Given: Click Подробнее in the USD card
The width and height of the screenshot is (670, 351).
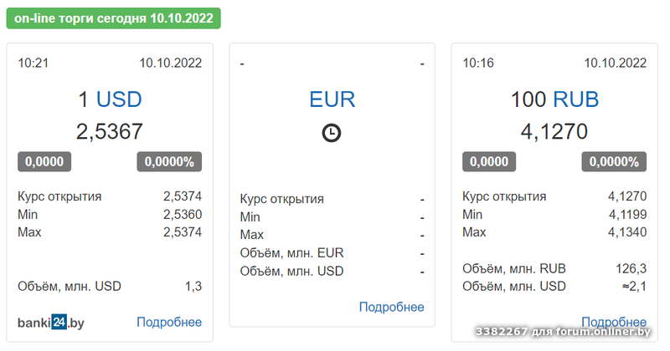Looking at the screenshot, I should (169, 322).
